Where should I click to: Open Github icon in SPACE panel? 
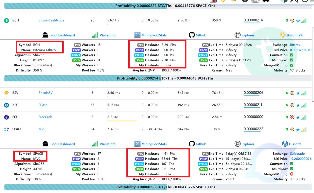[x=192, y=144]
